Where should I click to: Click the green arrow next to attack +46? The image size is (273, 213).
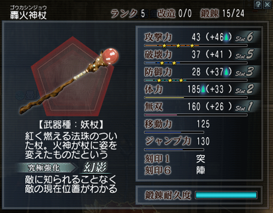point(226,37)
